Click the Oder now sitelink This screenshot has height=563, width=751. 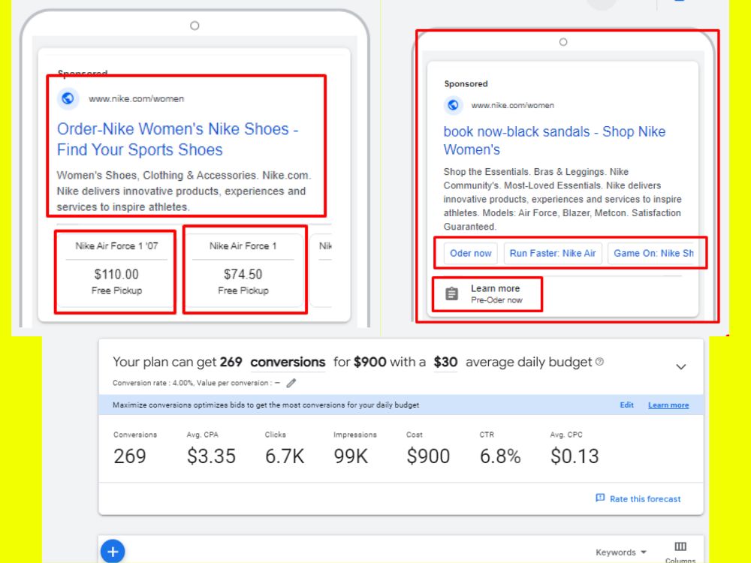[x=470, y=253]
